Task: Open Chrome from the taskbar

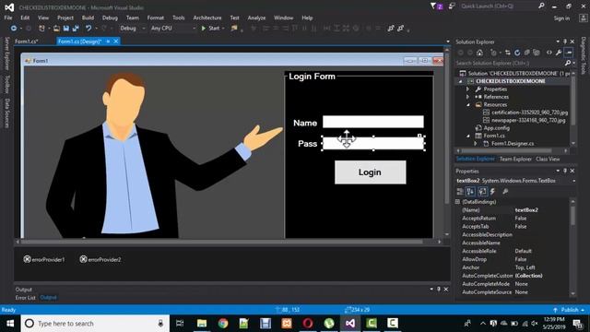Action: (223, 323)
